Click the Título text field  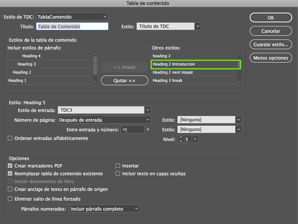(72, 26)
